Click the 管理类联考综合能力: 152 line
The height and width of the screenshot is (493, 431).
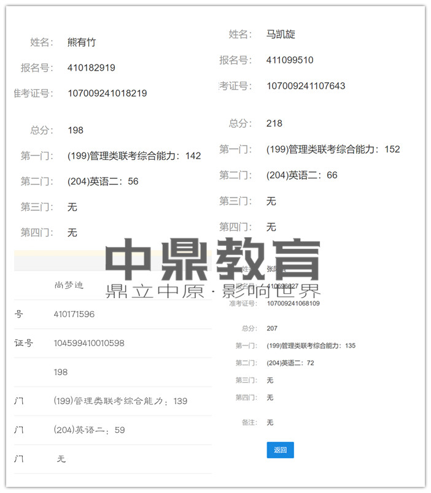pyautogui.click(x=333, y=149)
